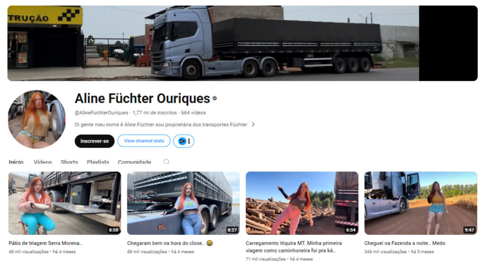Expand channel description with the chevron arrow
Viewport: 484px width, 272px height.
pyautogui.click(x=253, y=124)
